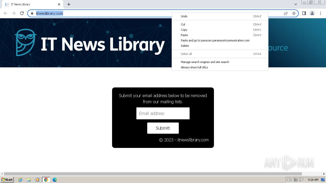Click the show desktop button

323,180
